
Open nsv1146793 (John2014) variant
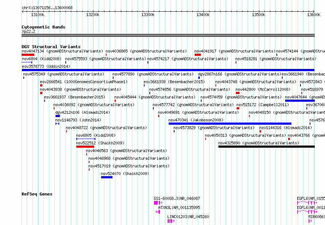[78, 120]
